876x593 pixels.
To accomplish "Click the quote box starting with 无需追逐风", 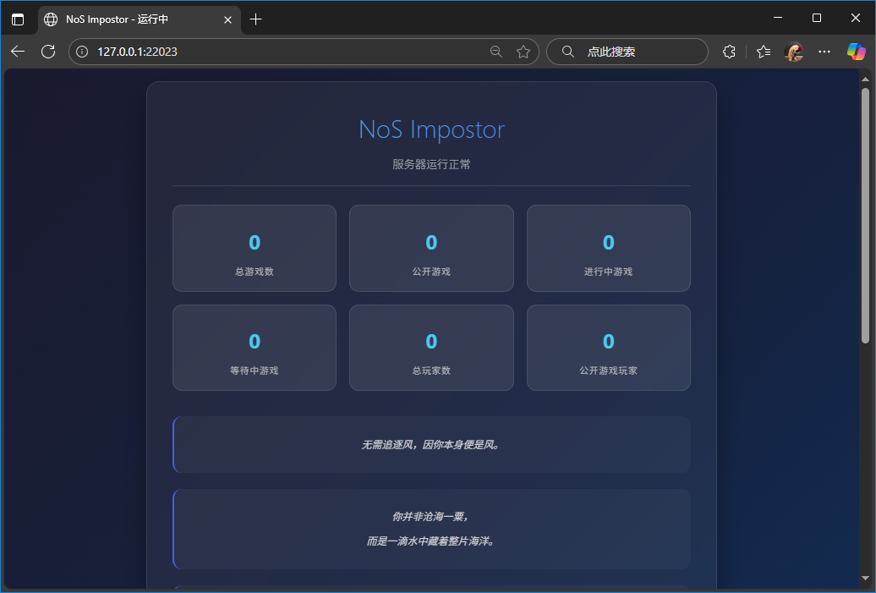I will pos(431,444).
